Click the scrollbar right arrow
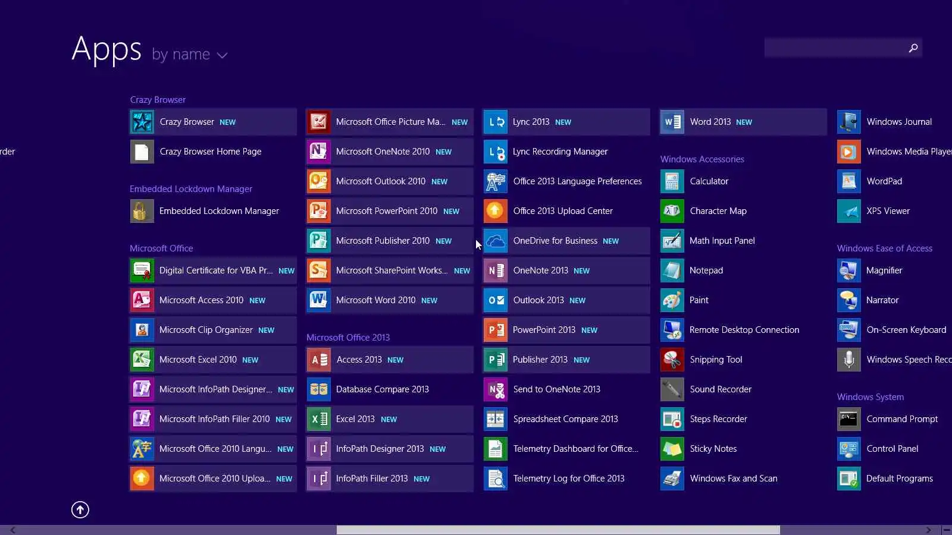 click(x=929, y=530)
